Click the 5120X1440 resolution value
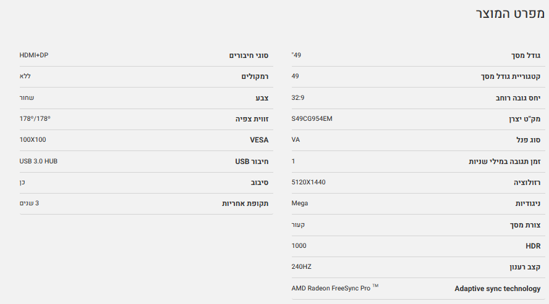Screen dimensions: 549x304 pyautogui.click(x=308, y=183)
